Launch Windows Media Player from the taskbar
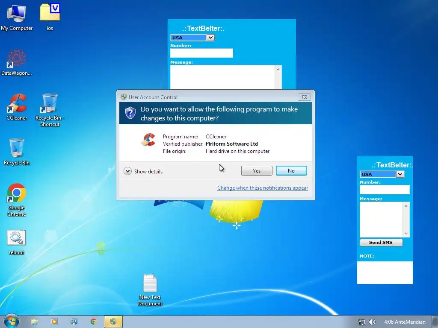The height and width of the screenshot is (328, 438). (54, 322)
